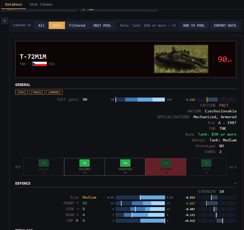Click the COST range bar

point(140,99)
